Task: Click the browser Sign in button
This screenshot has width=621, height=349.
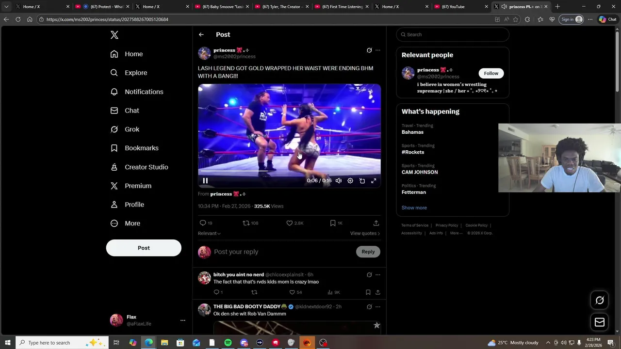Action: pyautogui.click(x=572, y=19)
